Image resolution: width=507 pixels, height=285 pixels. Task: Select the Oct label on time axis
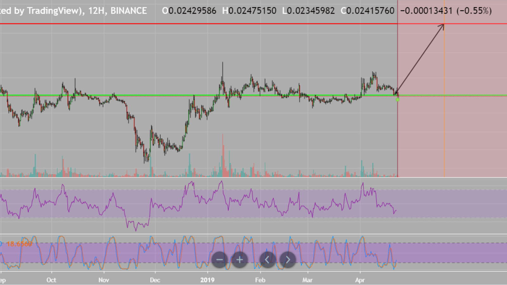pos(51,280)
